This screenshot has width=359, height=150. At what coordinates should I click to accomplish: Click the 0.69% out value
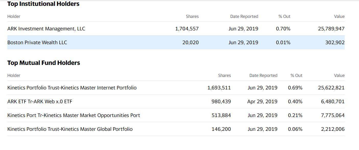point(295,88)
